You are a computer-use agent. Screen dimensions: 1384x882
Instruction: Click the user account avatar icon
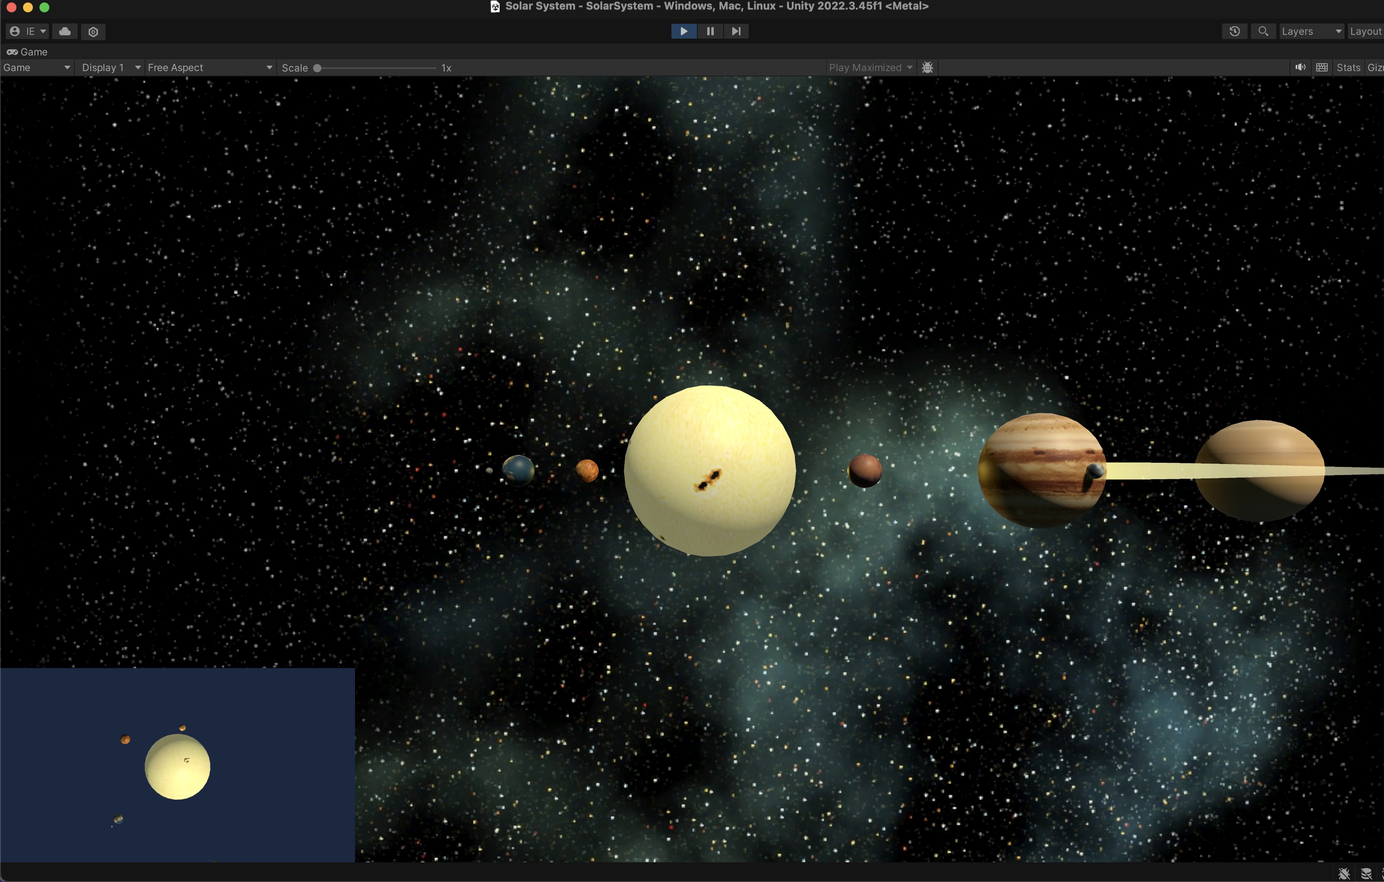[15, 32]
